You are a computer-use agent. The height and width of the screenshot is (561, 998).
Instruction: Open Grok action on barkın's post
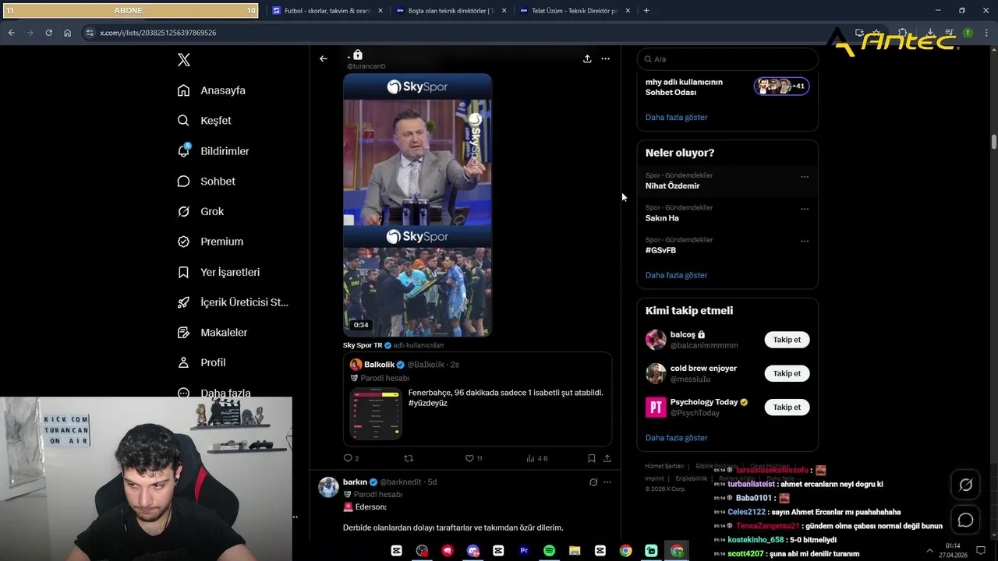593,482
